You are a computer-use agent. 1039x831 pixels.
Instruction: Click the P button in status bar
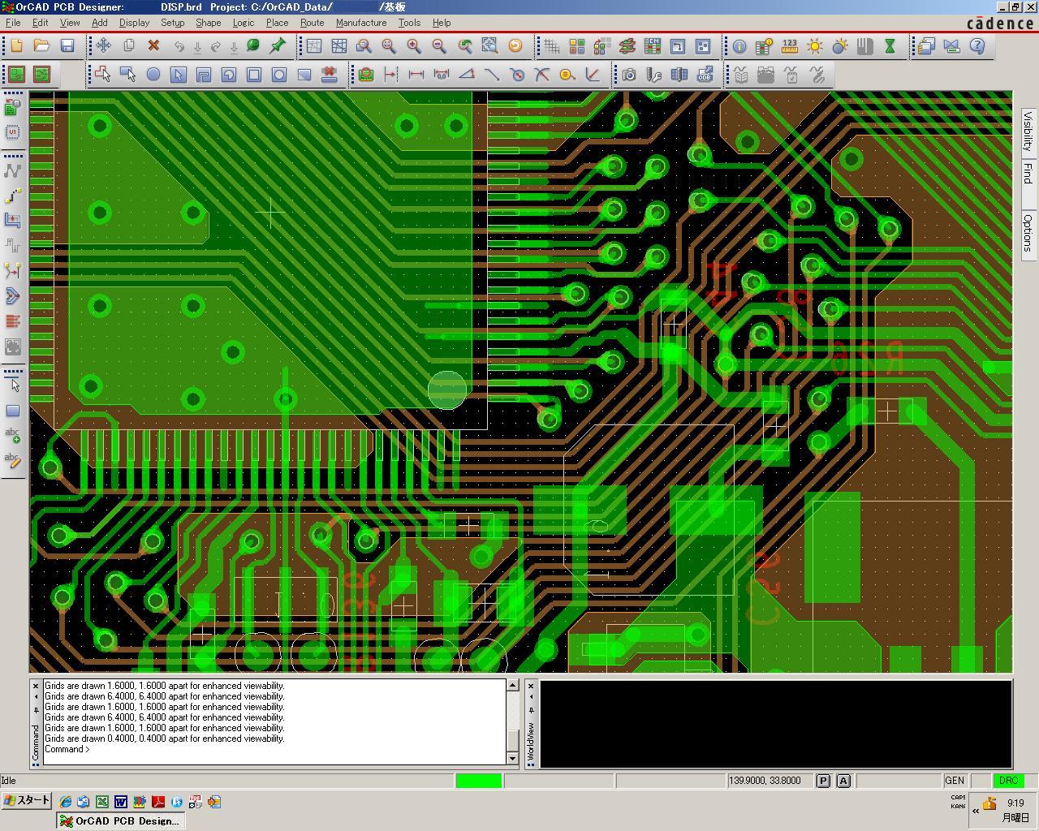point(823,781)
